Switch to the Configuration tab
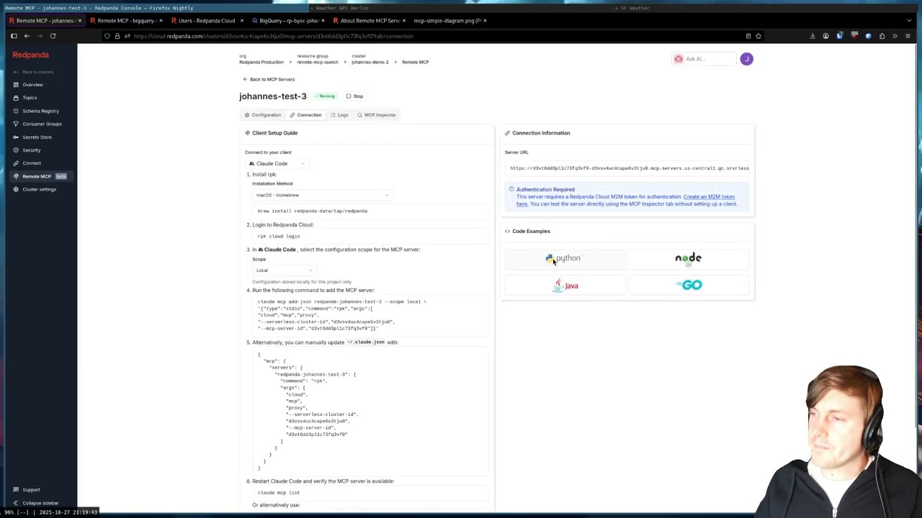Viewport: 922px width, 518px height. click(262, 115)
